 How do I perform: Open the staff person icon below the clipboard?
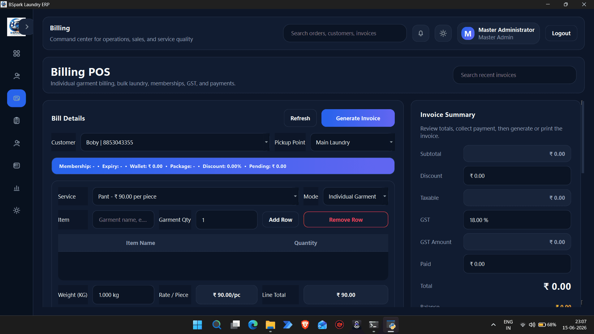point(16,143)
